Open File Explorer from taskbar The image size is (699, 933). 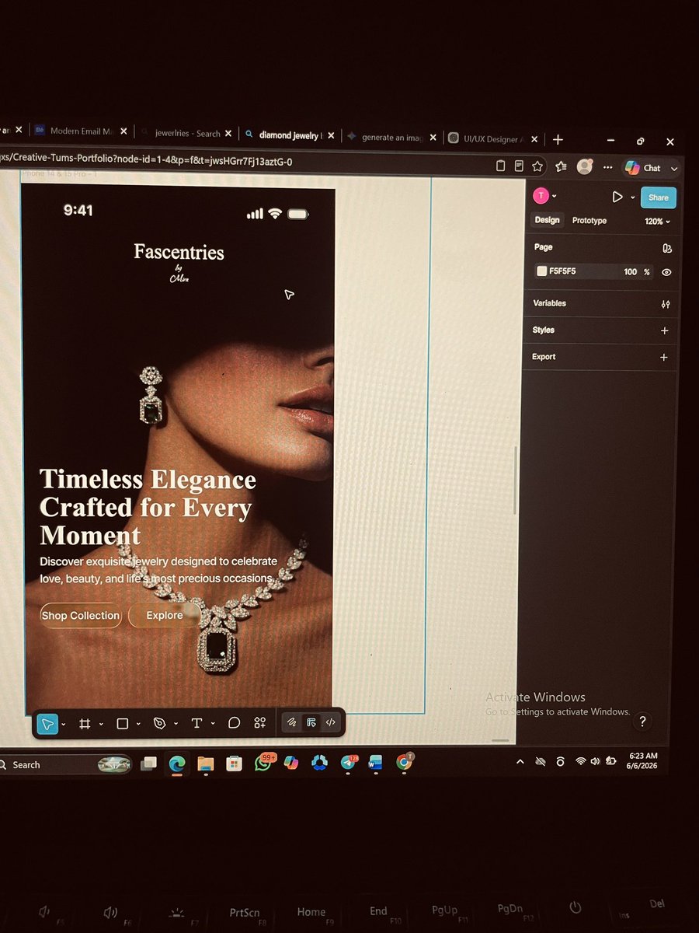205,764
